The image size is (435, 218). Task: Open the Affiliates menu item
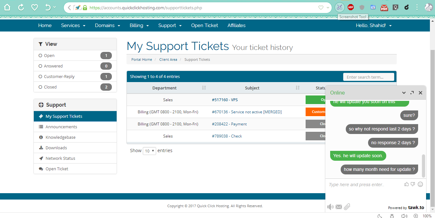click(x=236, y=25)
